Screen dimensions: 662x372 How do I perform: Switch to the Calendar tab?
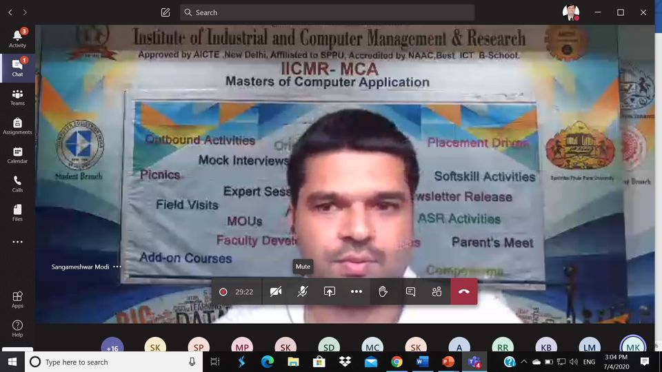pos(17,154)
